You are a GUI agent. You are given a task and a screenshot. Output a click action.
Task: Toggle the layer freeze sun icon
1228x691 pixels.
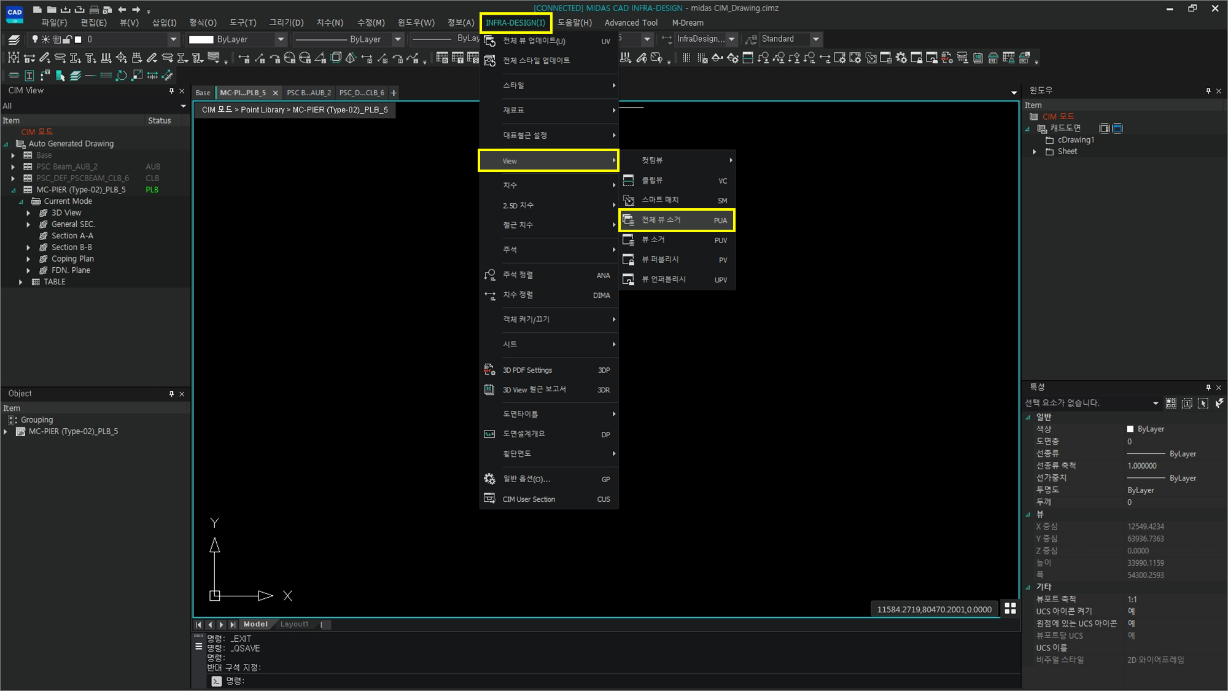tap(45, 39)
